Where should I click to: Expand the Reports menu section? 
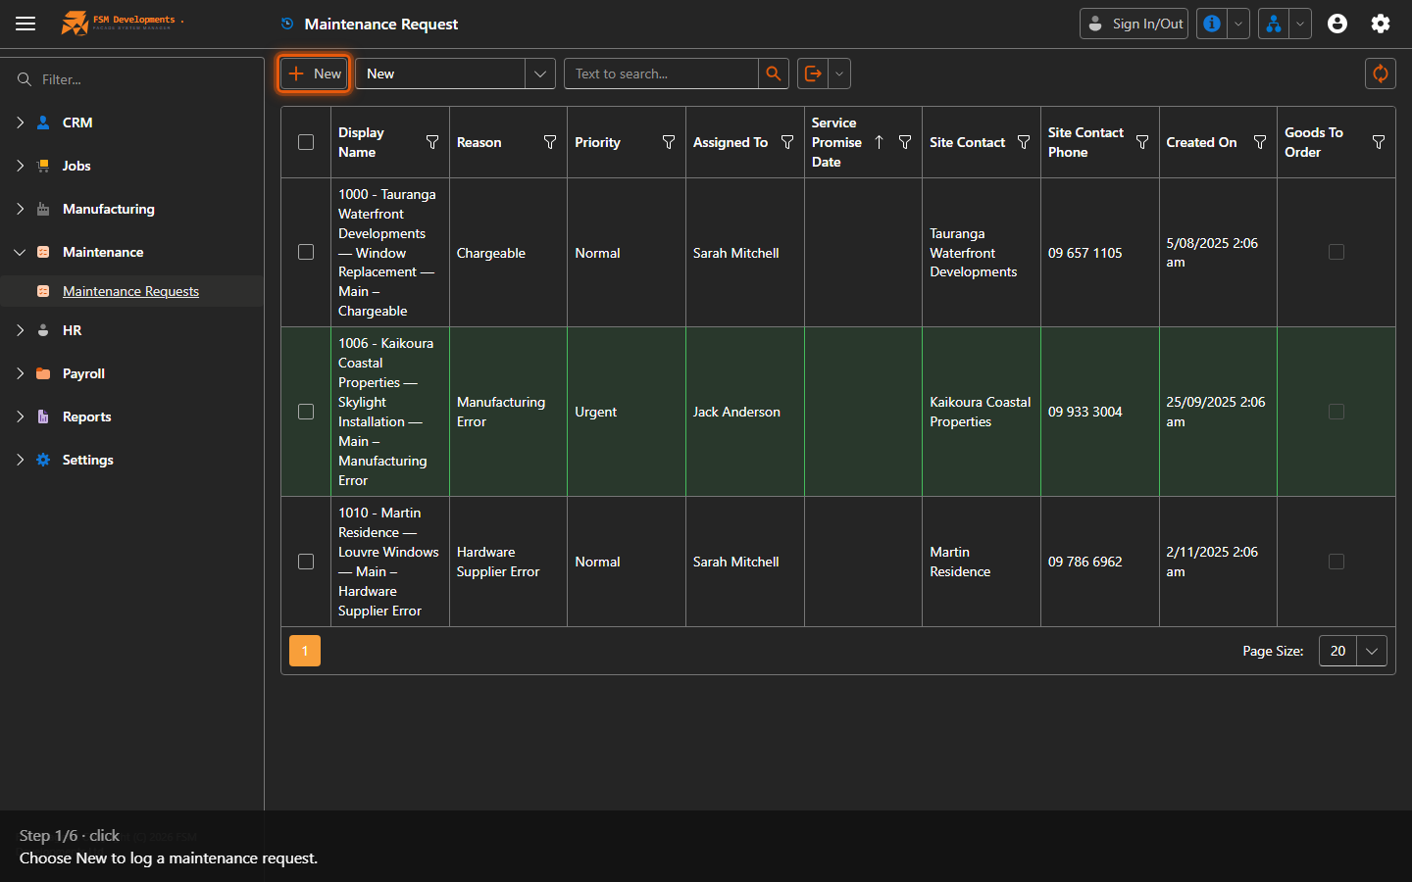pos(20,416)
